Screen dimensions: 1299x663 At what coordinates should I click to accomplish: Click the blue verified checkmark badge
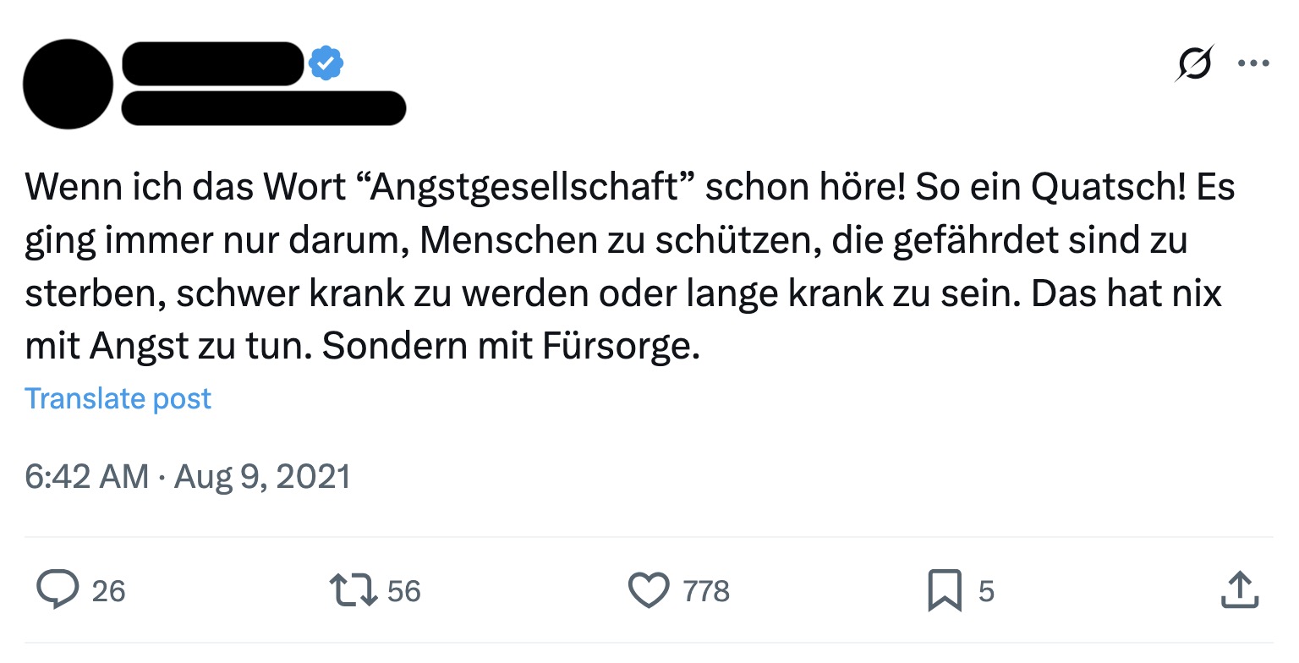coord(326,63)
